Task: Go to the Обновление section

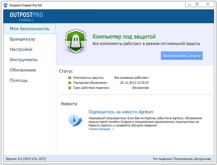Action: point(23,70)
